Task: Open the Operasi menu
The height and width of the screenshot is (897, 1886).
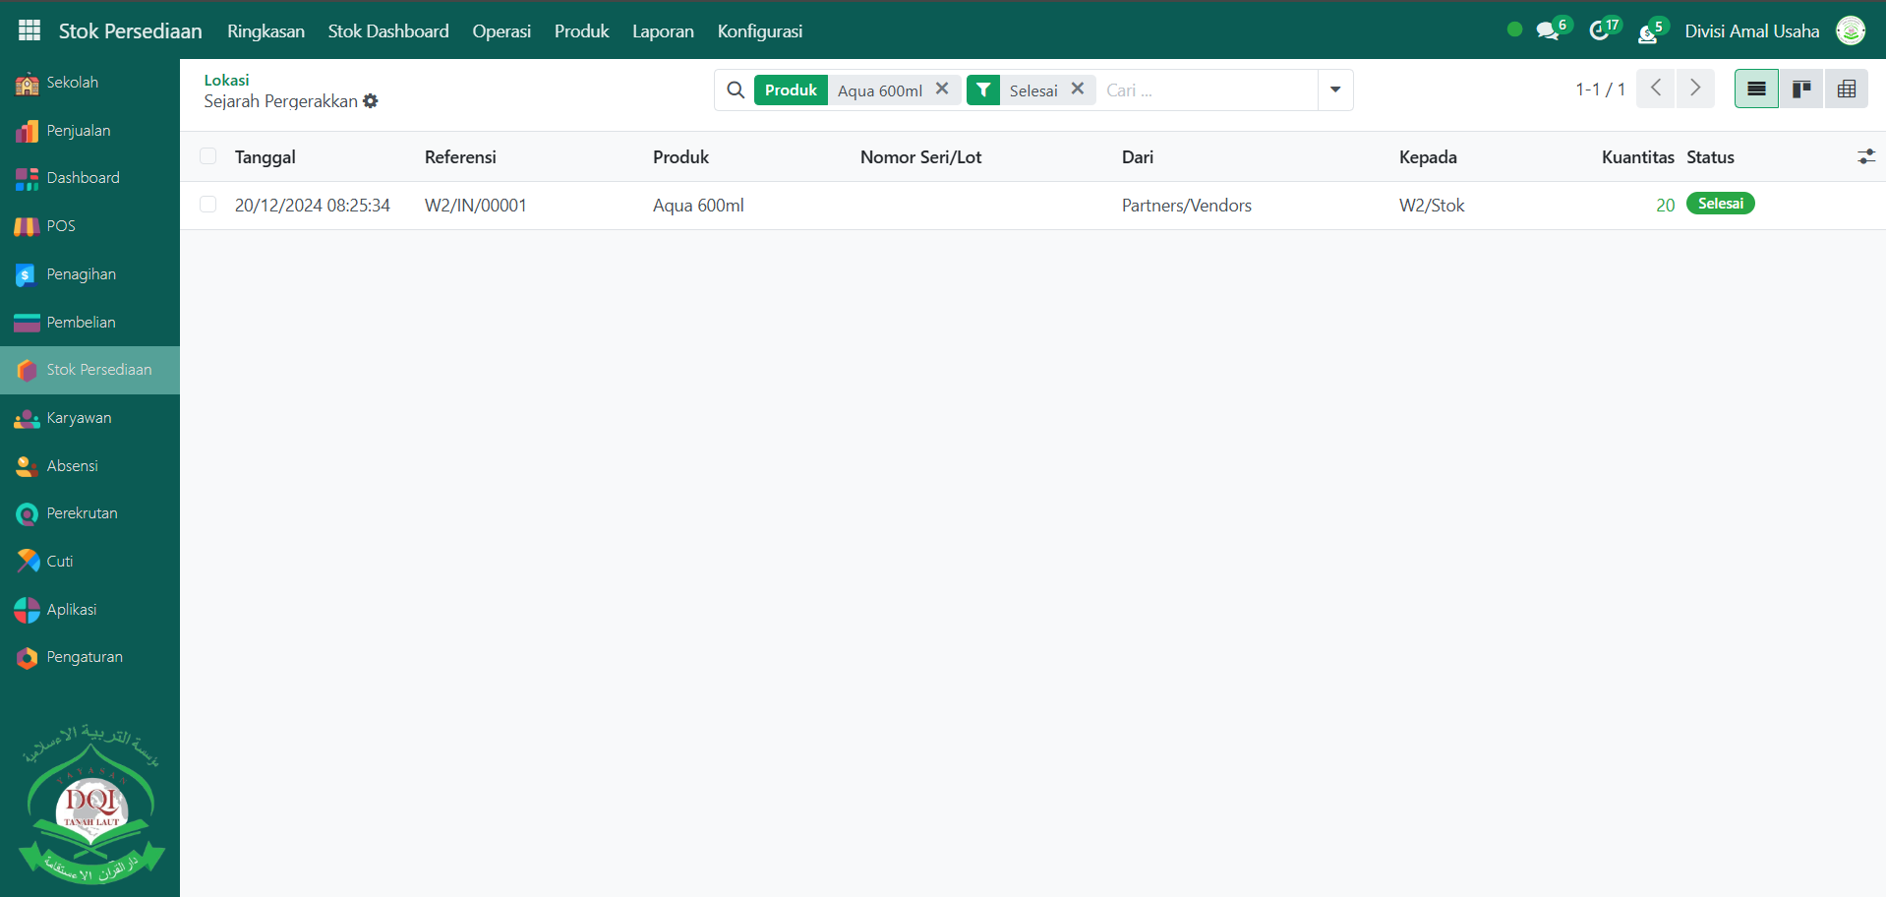Action: tap(501, 31)
